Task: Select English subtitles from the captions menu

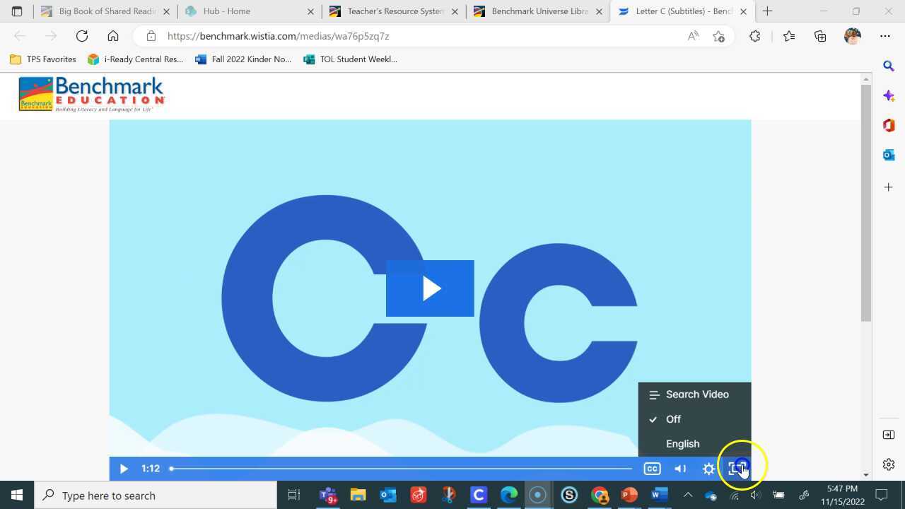Action: [x=682, y=443]
